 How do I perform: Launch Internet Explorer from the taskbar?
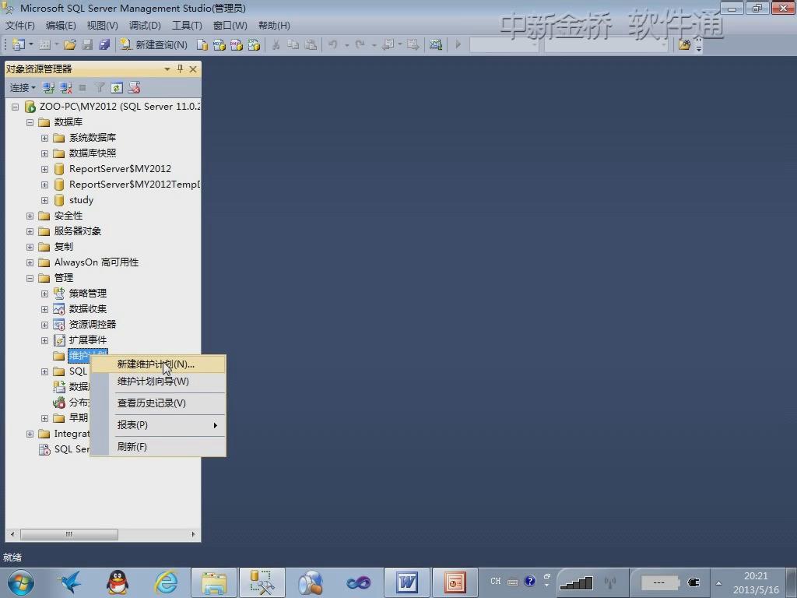click(166, 582)
